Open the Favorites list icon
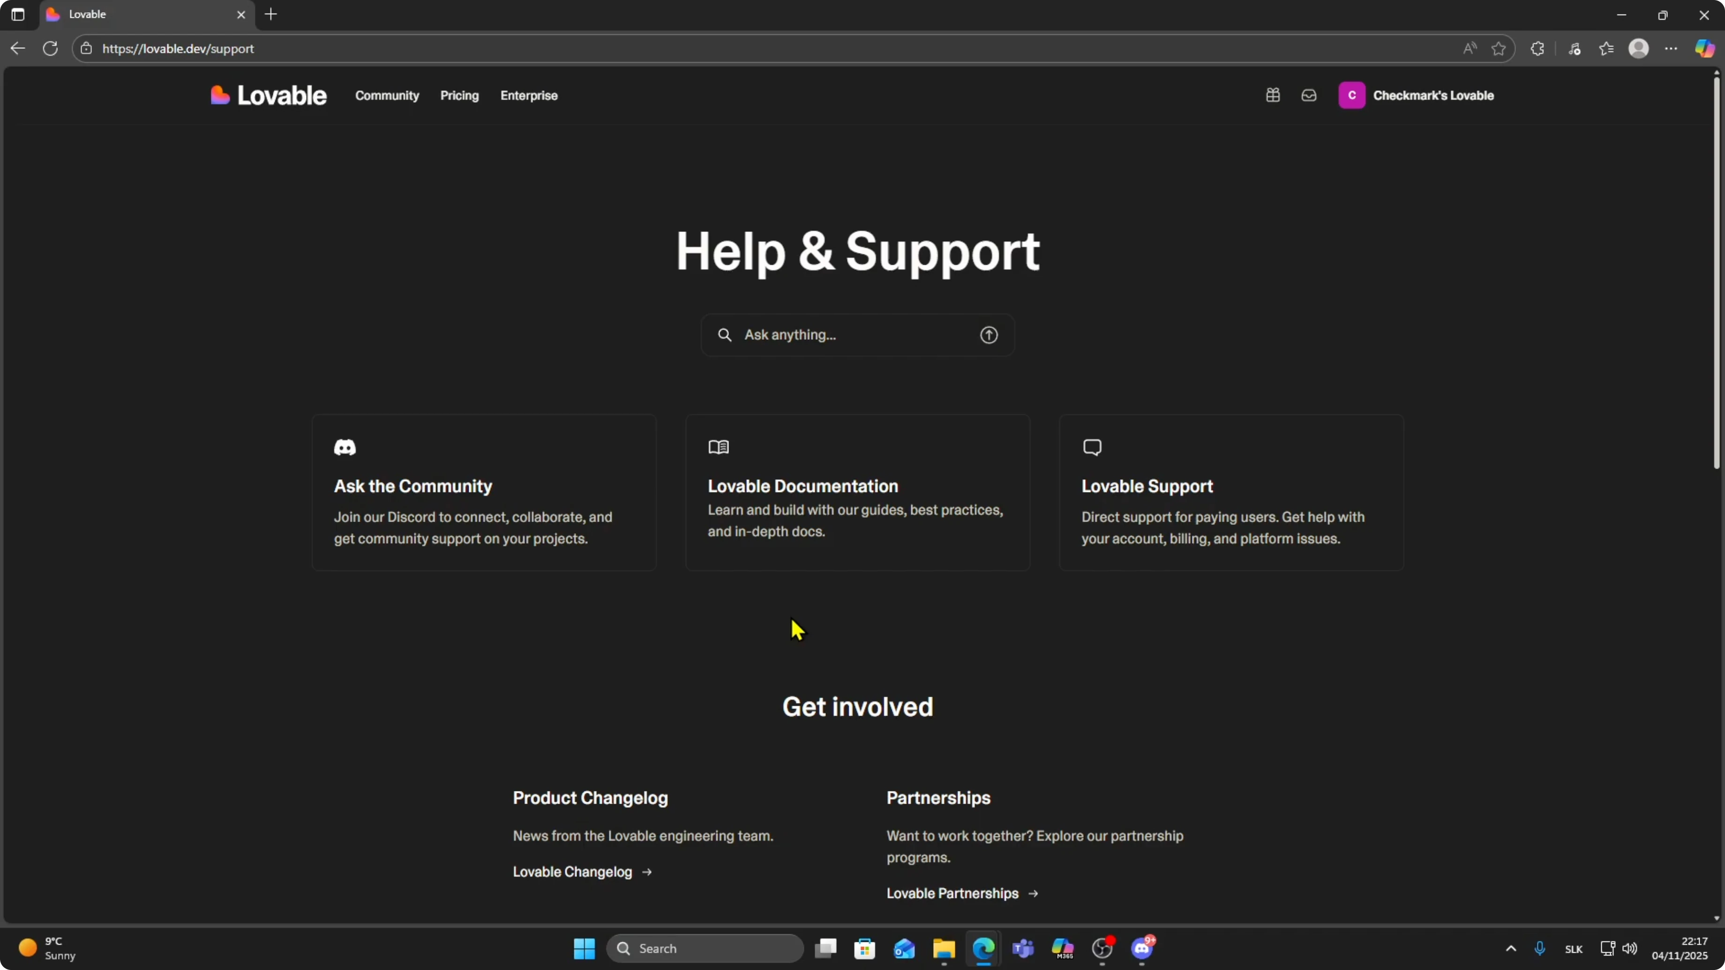1725x970 pixels. (1606, 48)
